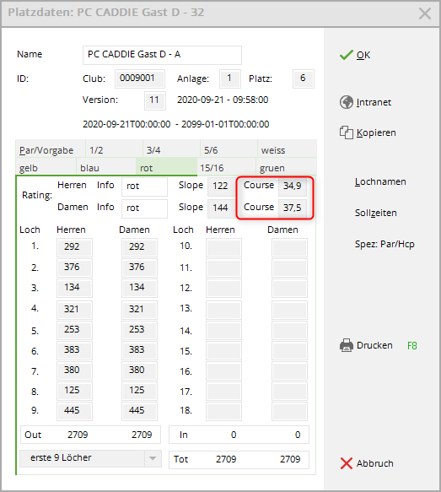Click the Lochnamen button

pyautogui.click(x=380, y=181)
